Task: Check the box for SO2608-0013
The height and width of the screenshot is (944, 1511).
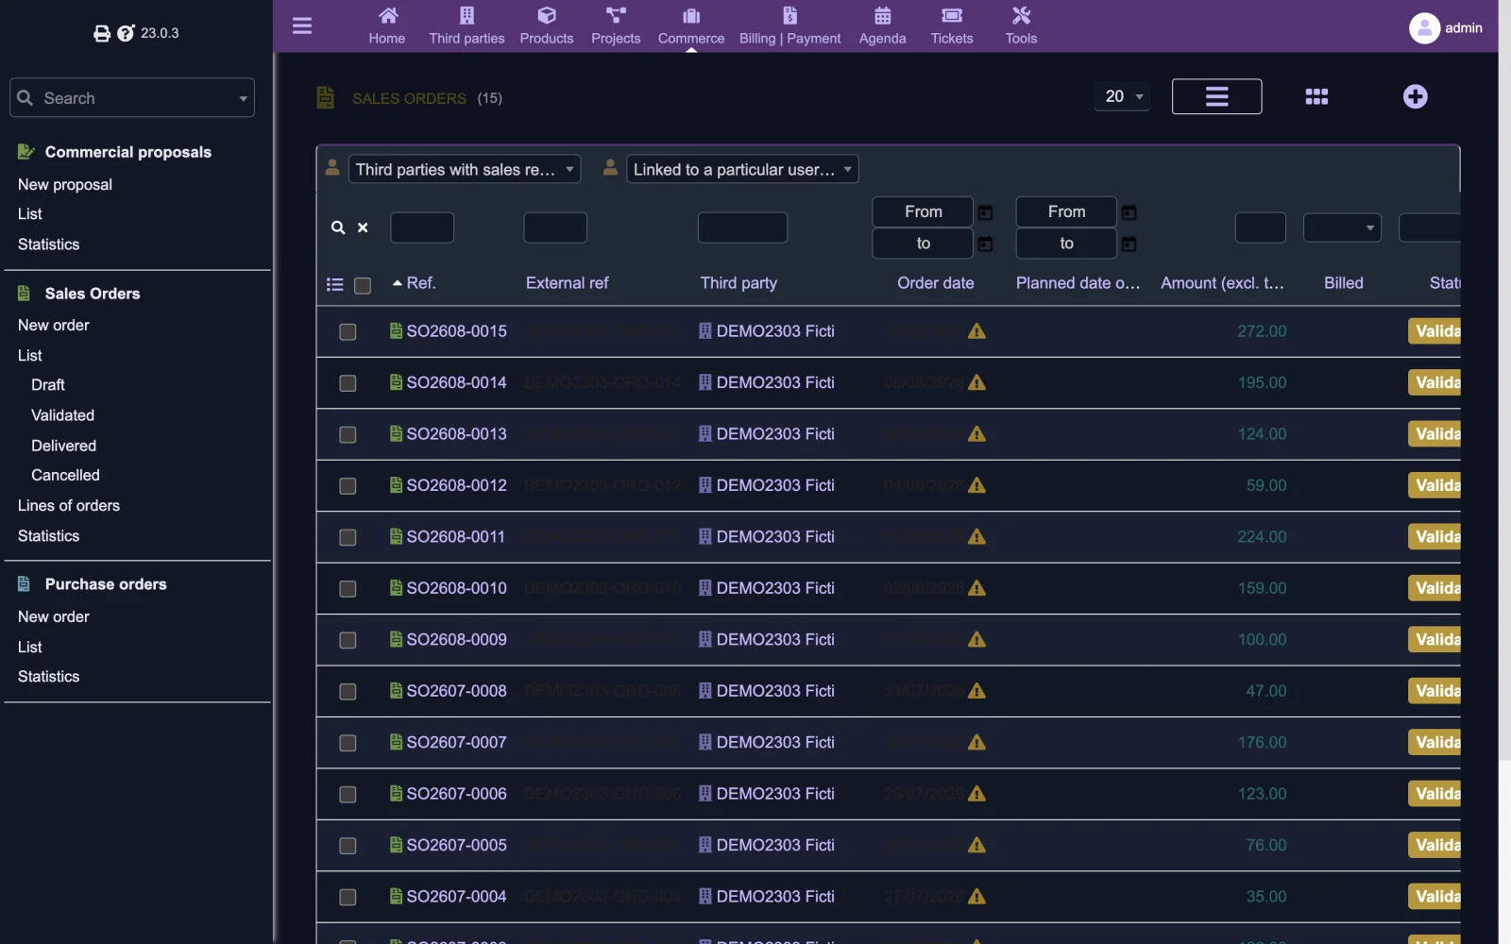Action: coord(348,434)
